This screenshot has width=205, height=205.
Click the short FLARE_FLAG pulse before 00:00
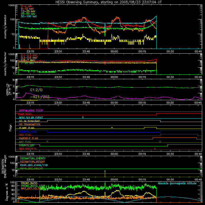112,128
